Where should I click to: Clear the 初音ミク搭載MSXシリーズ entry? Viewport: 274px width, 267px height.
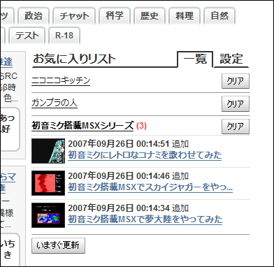[x=236, y=127]
